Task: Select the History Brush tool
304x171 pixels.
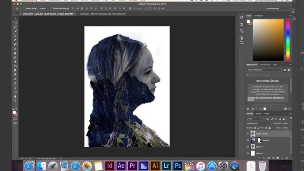Action: pyautogui.click(x=15, y=57)
